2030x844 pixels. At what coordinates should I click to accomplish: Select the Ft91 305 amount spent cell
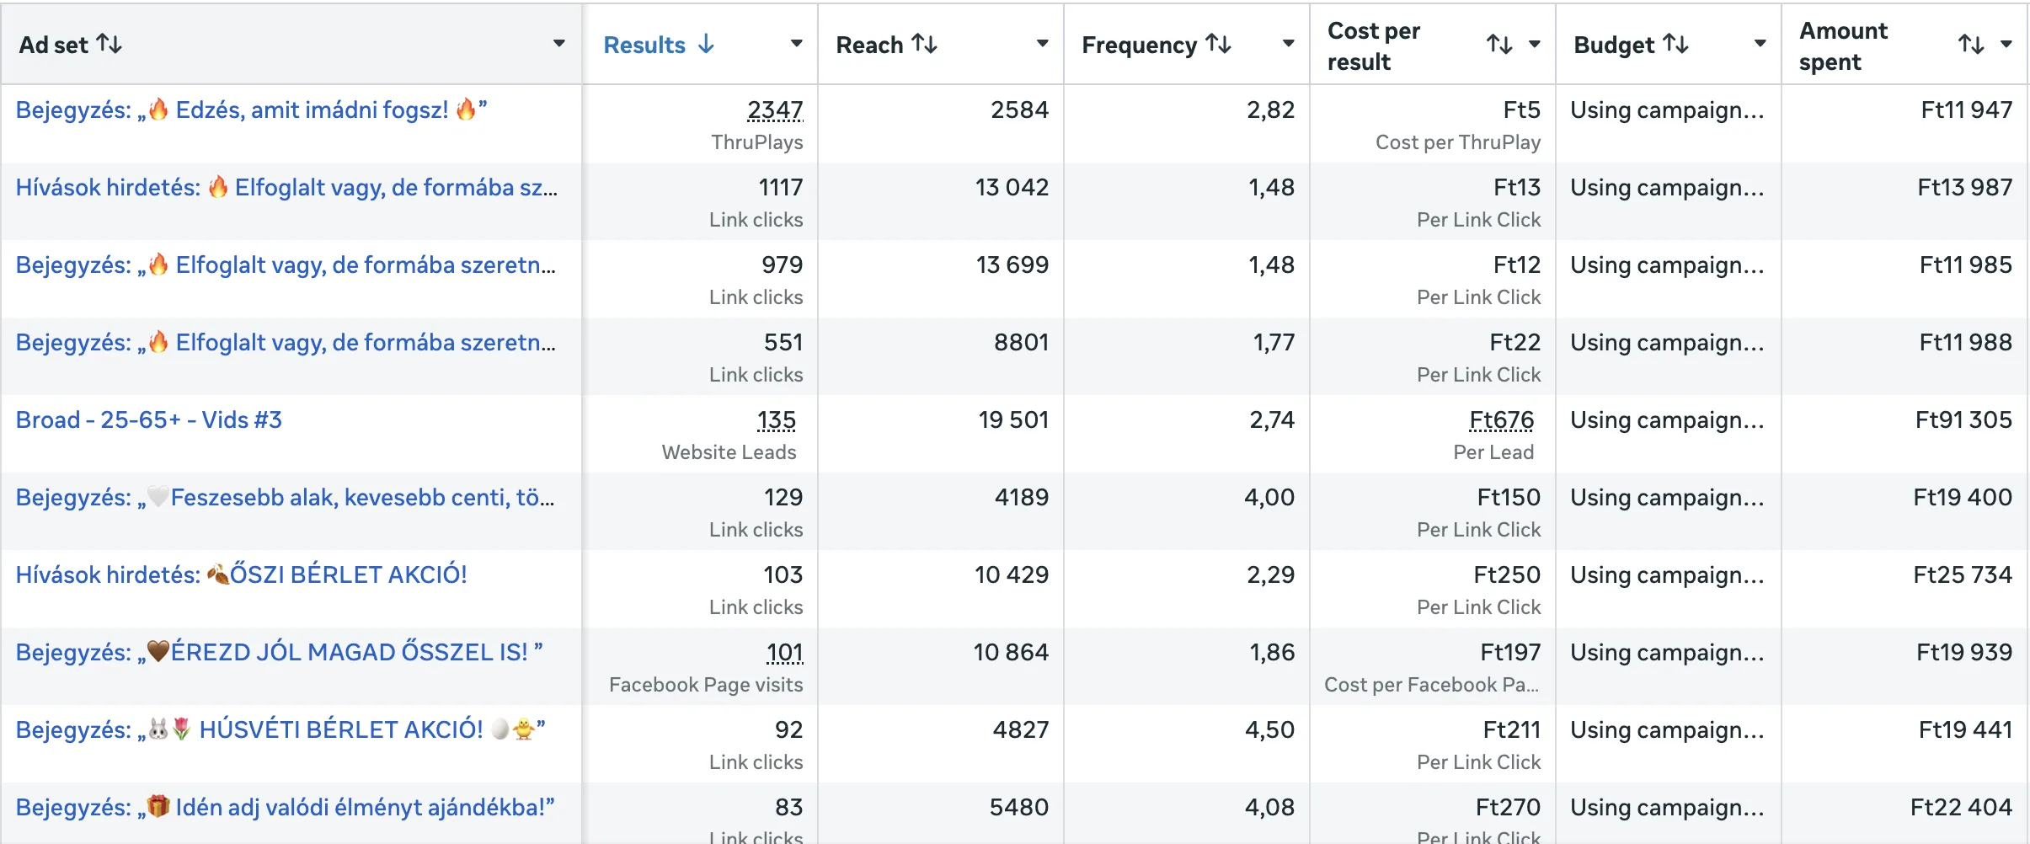tap(1963, 420)
